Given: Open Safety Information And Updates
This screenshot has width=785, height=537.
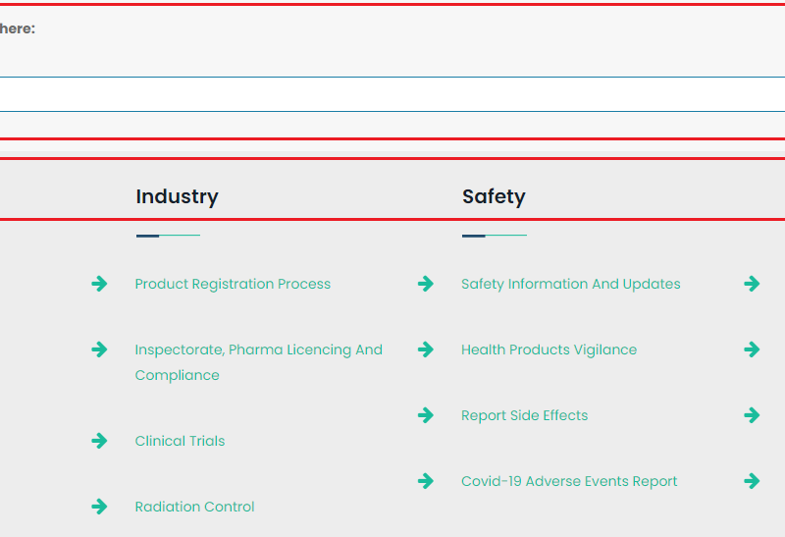Looking at the screenshot, I should (x=570, y=284).
